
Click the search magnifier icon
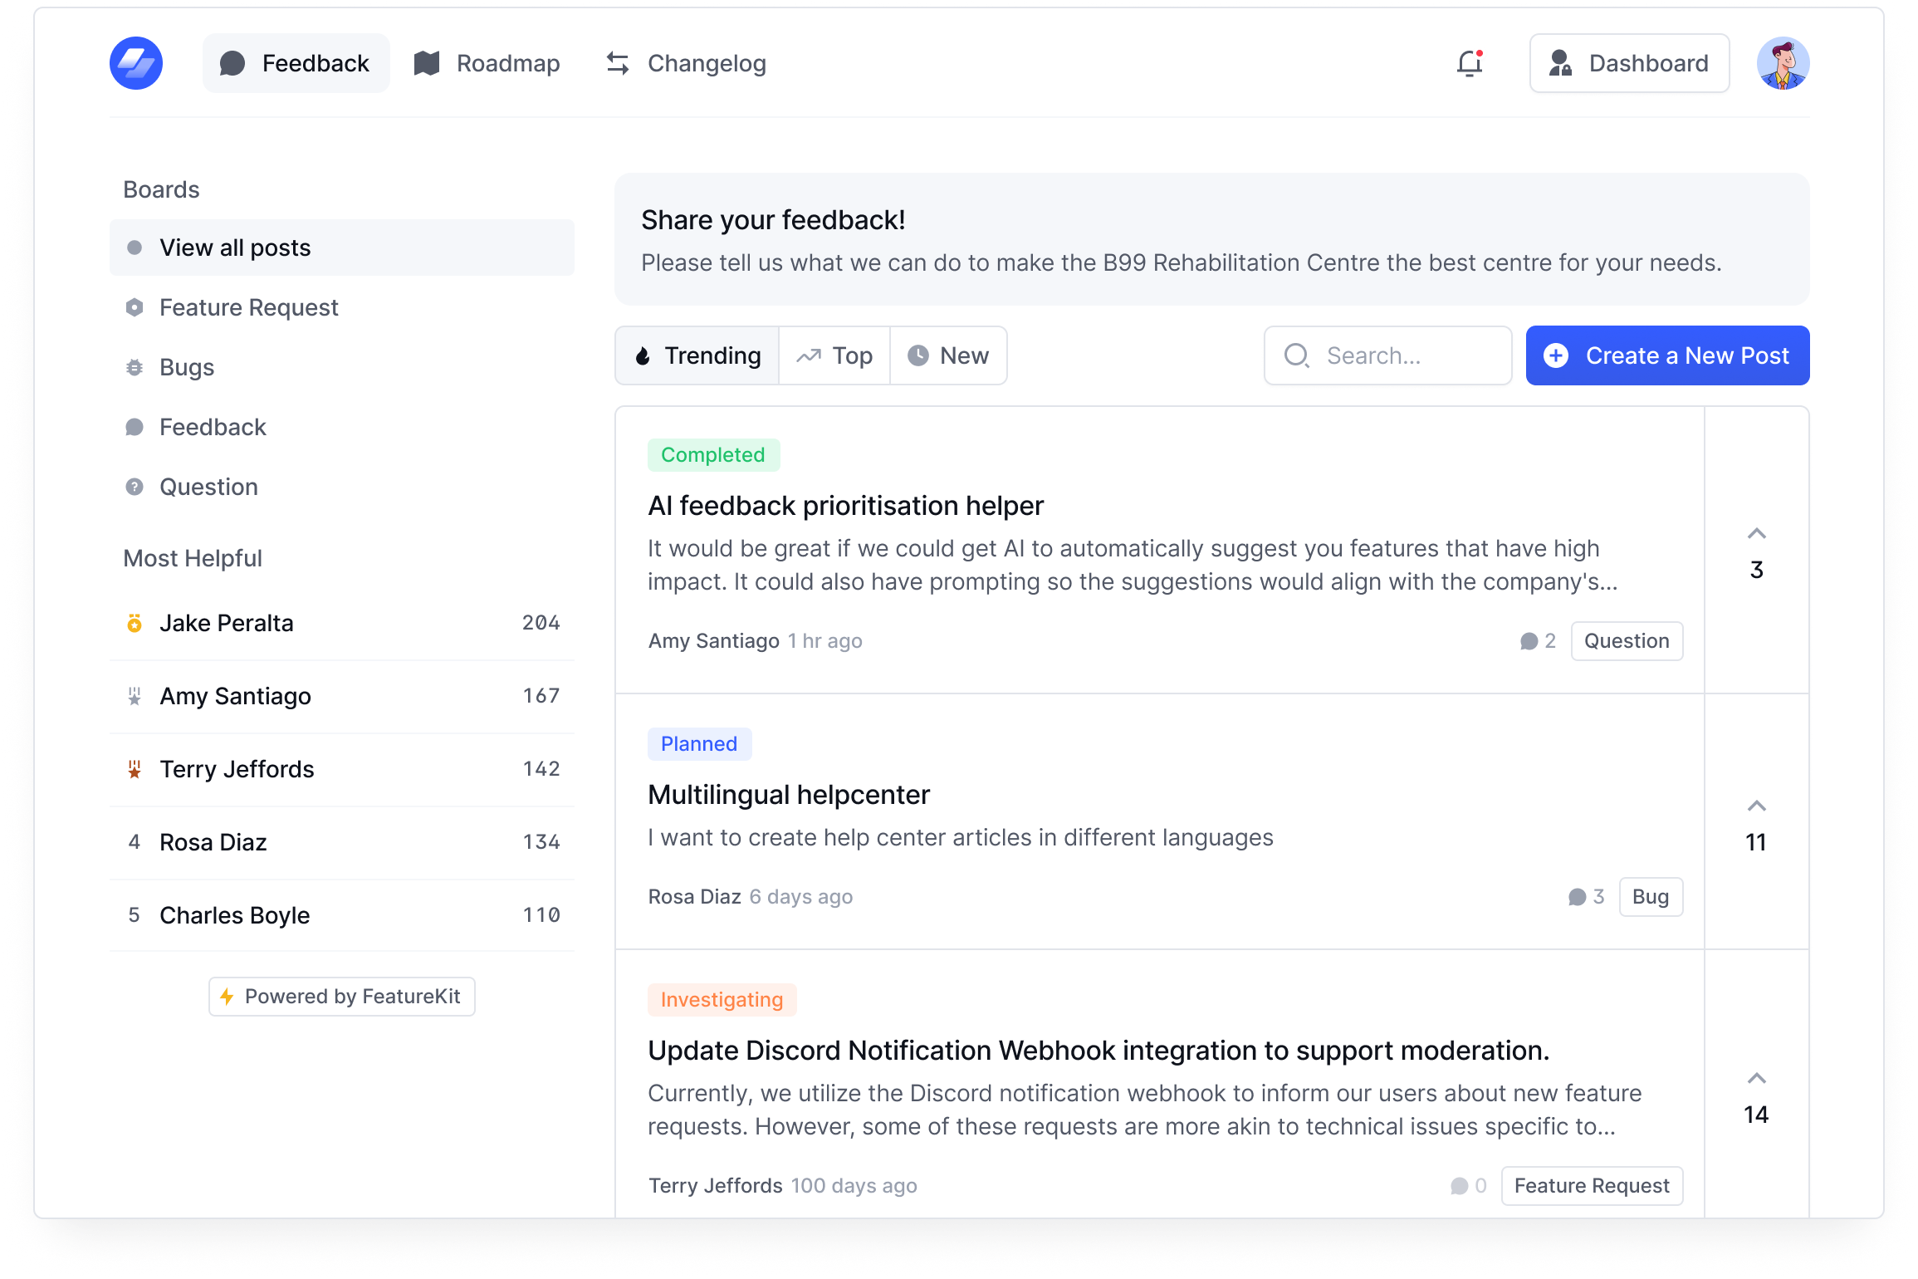click(x=1296, y=355)
